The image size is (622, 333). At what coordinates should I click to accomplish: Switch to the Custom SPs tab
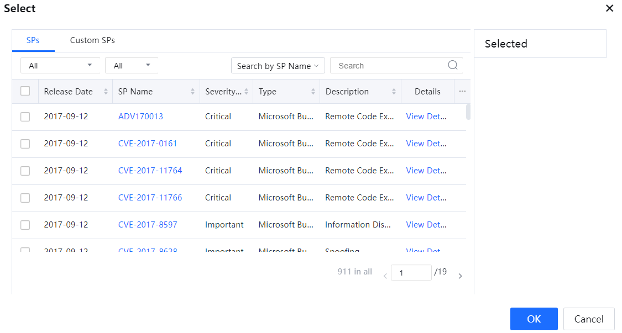92,40
